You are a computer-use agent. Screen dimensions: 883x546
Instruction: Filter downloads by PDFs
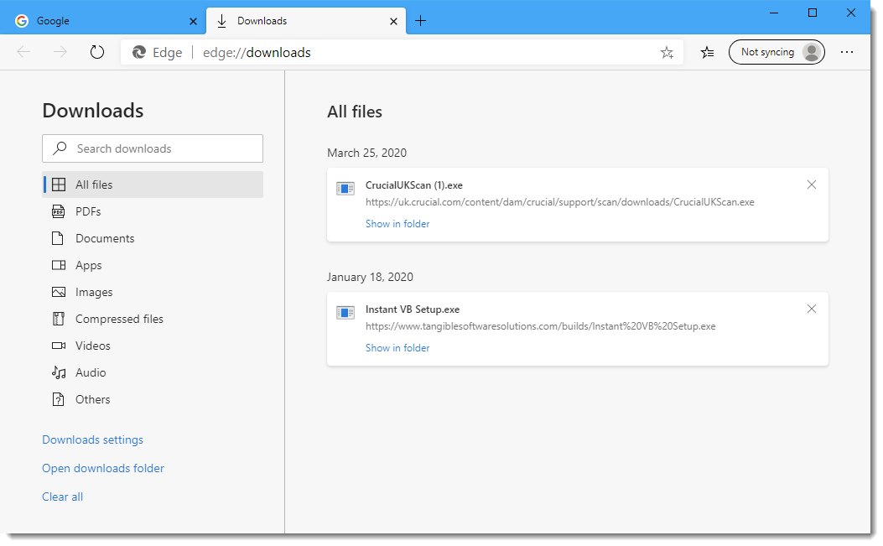153,211
